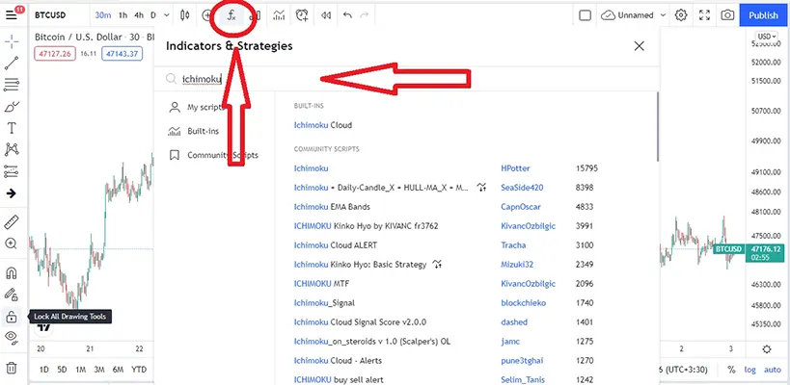The width and height of the screenshot is (790, 385).
Task: Open author KivancOzbilgic on Kinko Hyo row
Action: 528,226
